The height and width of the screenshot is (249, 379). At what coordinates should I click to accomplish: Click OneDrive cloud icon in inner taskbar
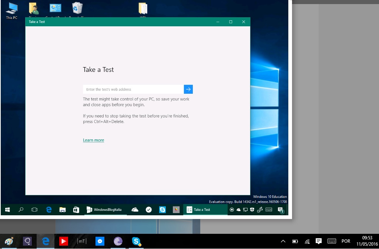coord(135,210)
